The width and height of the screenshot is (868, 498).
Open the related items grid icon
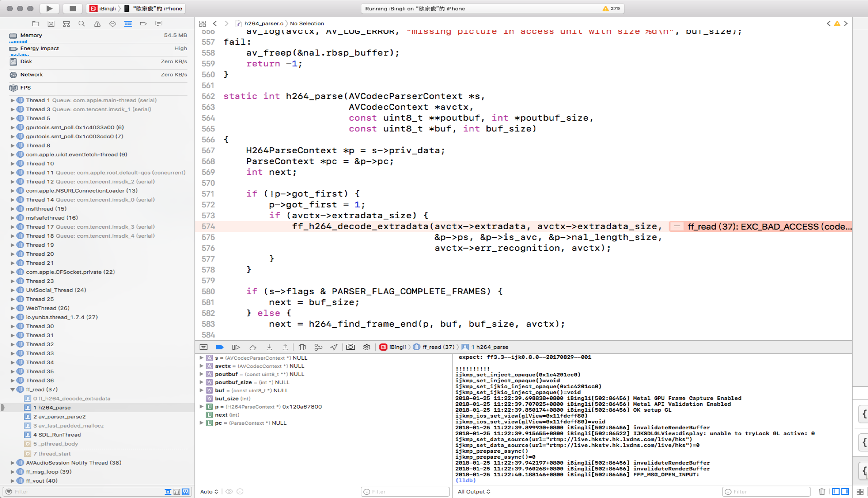click(x=203, y=23)
